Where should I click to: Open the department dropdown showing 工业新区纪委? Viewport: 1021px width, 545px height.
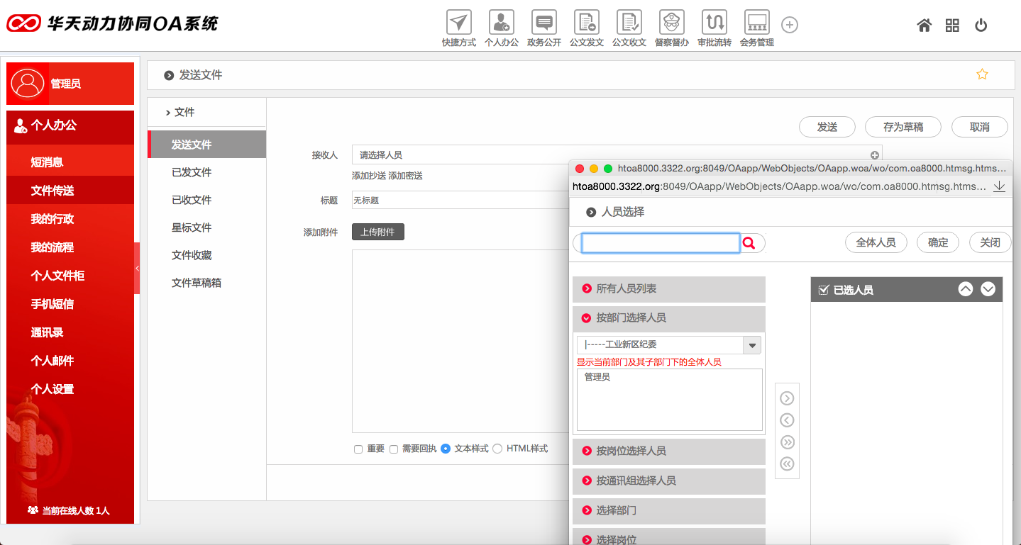point(751,345)
